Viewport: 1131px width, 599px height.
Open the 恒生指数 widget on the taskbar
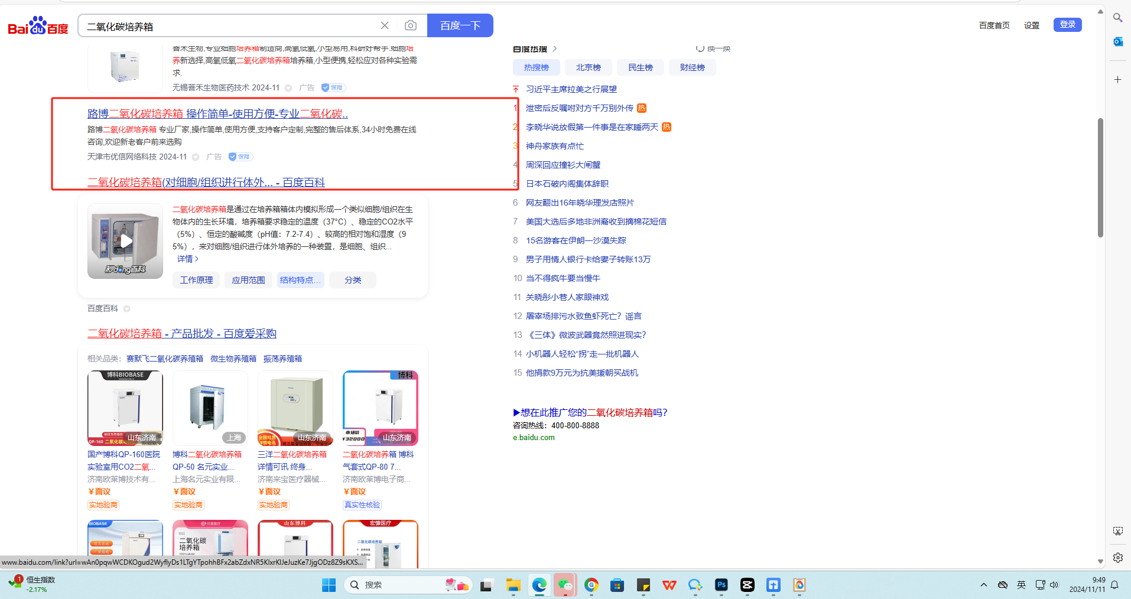pos(32,584)
